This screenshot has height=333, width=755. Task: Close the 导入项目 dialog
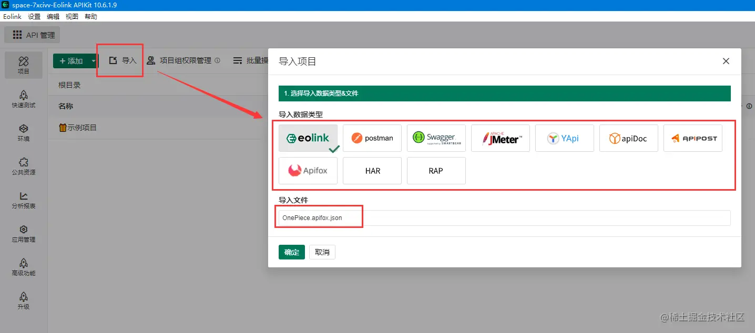[726, 61]
